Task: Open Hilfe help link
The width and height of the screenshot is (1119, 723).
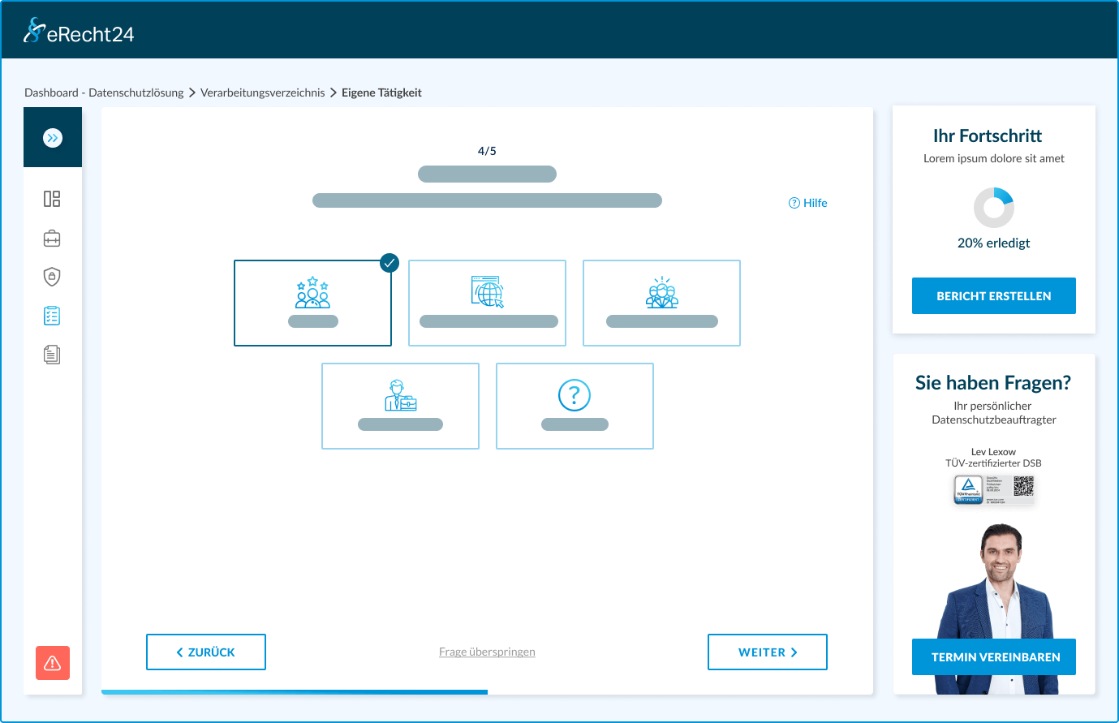Action: [808, 203]
